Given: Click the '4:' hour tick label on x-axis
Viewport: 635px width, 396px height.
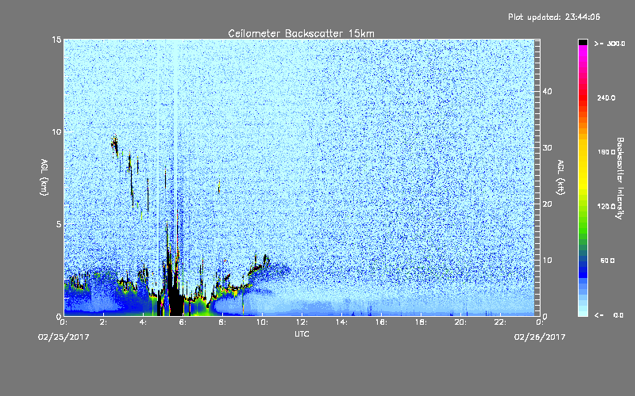Looking at the screenshot, I should click(144, 322).
